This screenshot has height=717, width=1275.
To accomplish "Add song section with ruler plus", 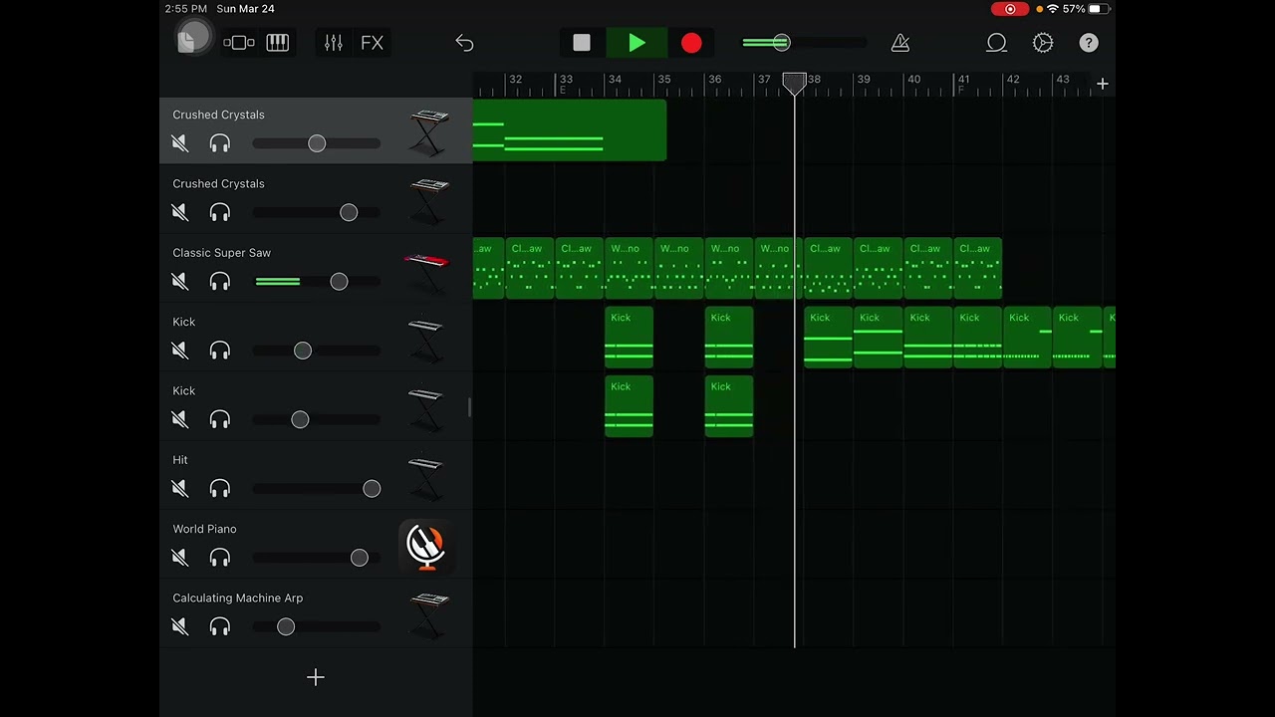I will (1102, 85).
